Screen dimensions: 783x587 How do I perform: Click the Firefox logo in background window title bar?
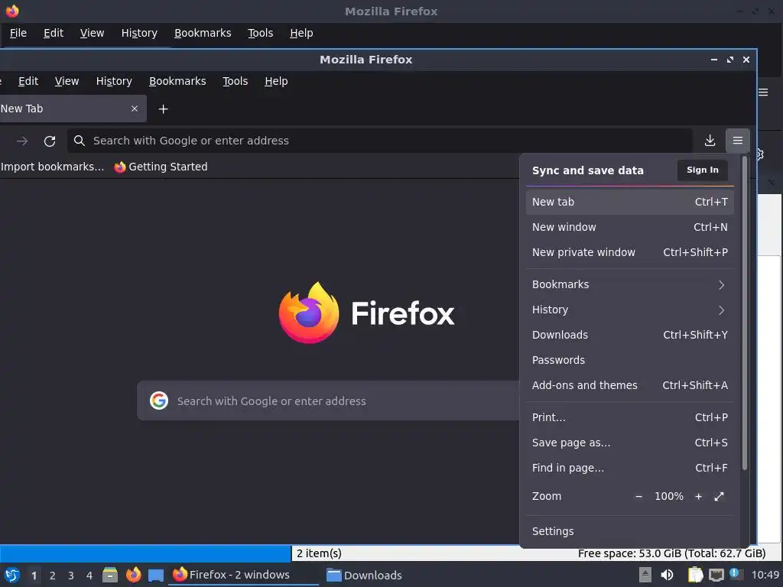click(12, 11)
